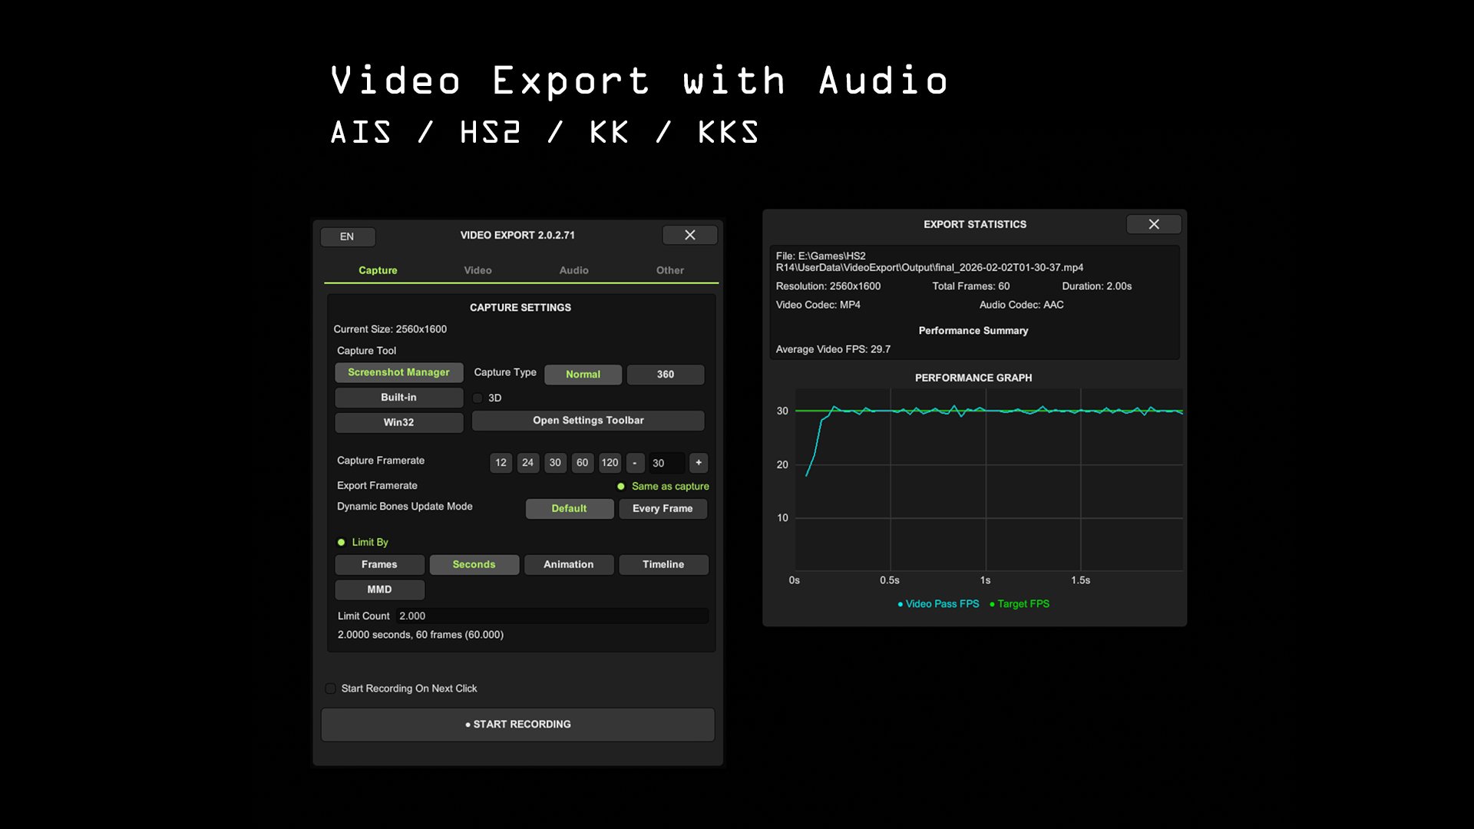Select Every Frame dynamic bones mode
This screenshot has height=829, width=1474.
point(662,509)
